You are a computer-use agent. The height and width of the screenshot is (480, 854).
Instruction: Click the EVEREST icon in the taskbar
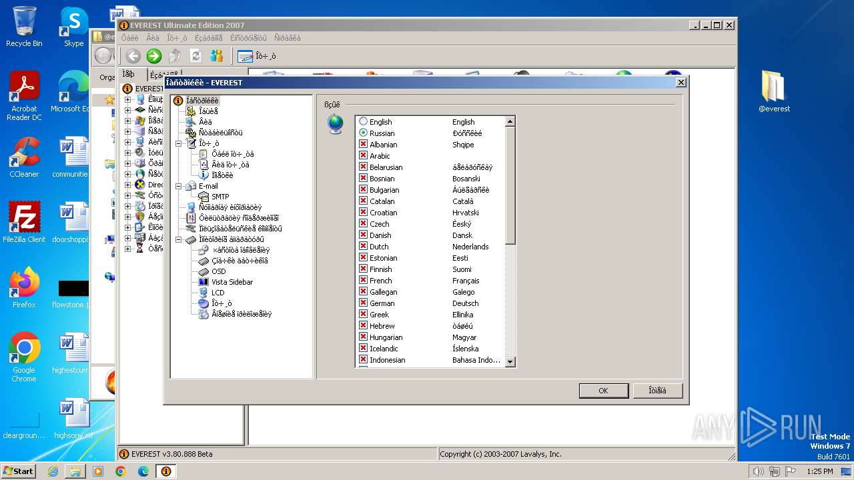coord(165,471)
